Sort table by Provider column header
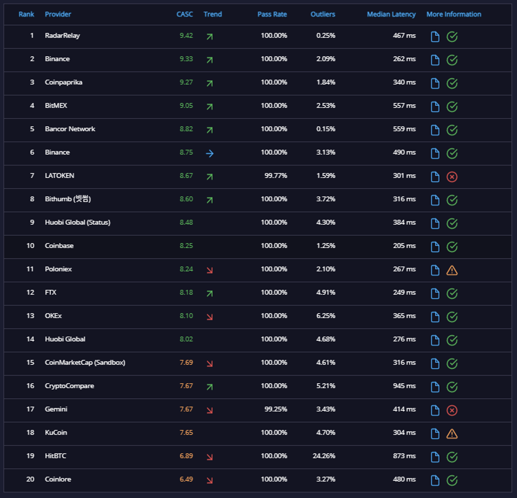 [x=58, y=14]
